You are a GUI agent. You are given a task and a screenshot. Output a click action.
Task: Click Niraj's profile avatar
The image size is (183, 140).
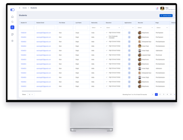coord(162,8)
